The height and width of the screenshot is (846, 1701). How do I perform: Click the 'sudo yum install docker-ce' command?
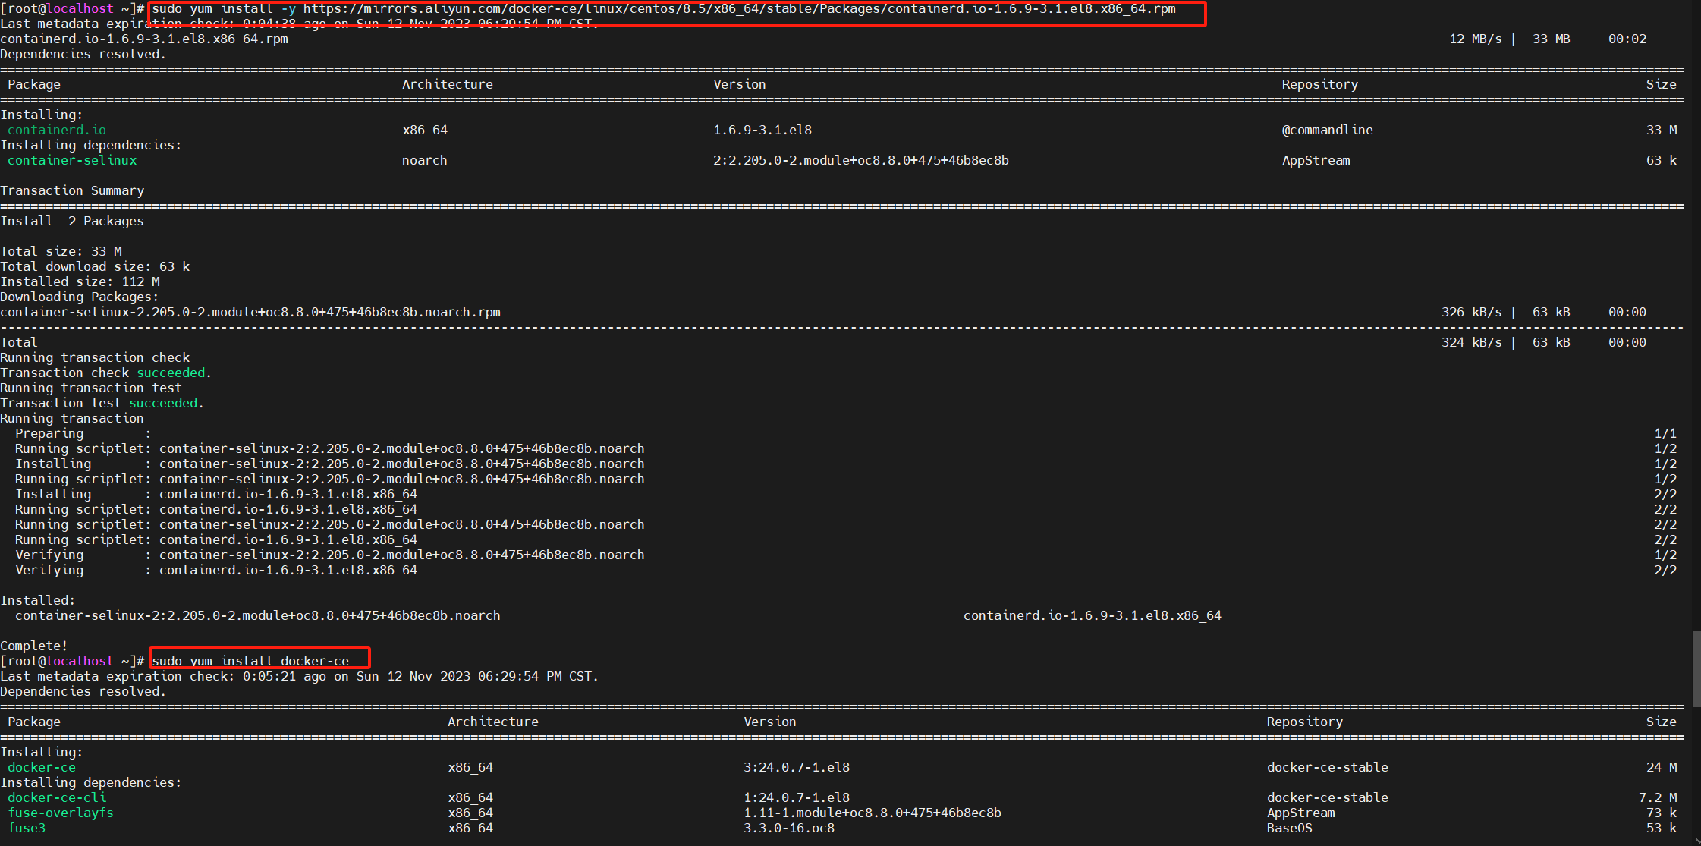(250, 661)
